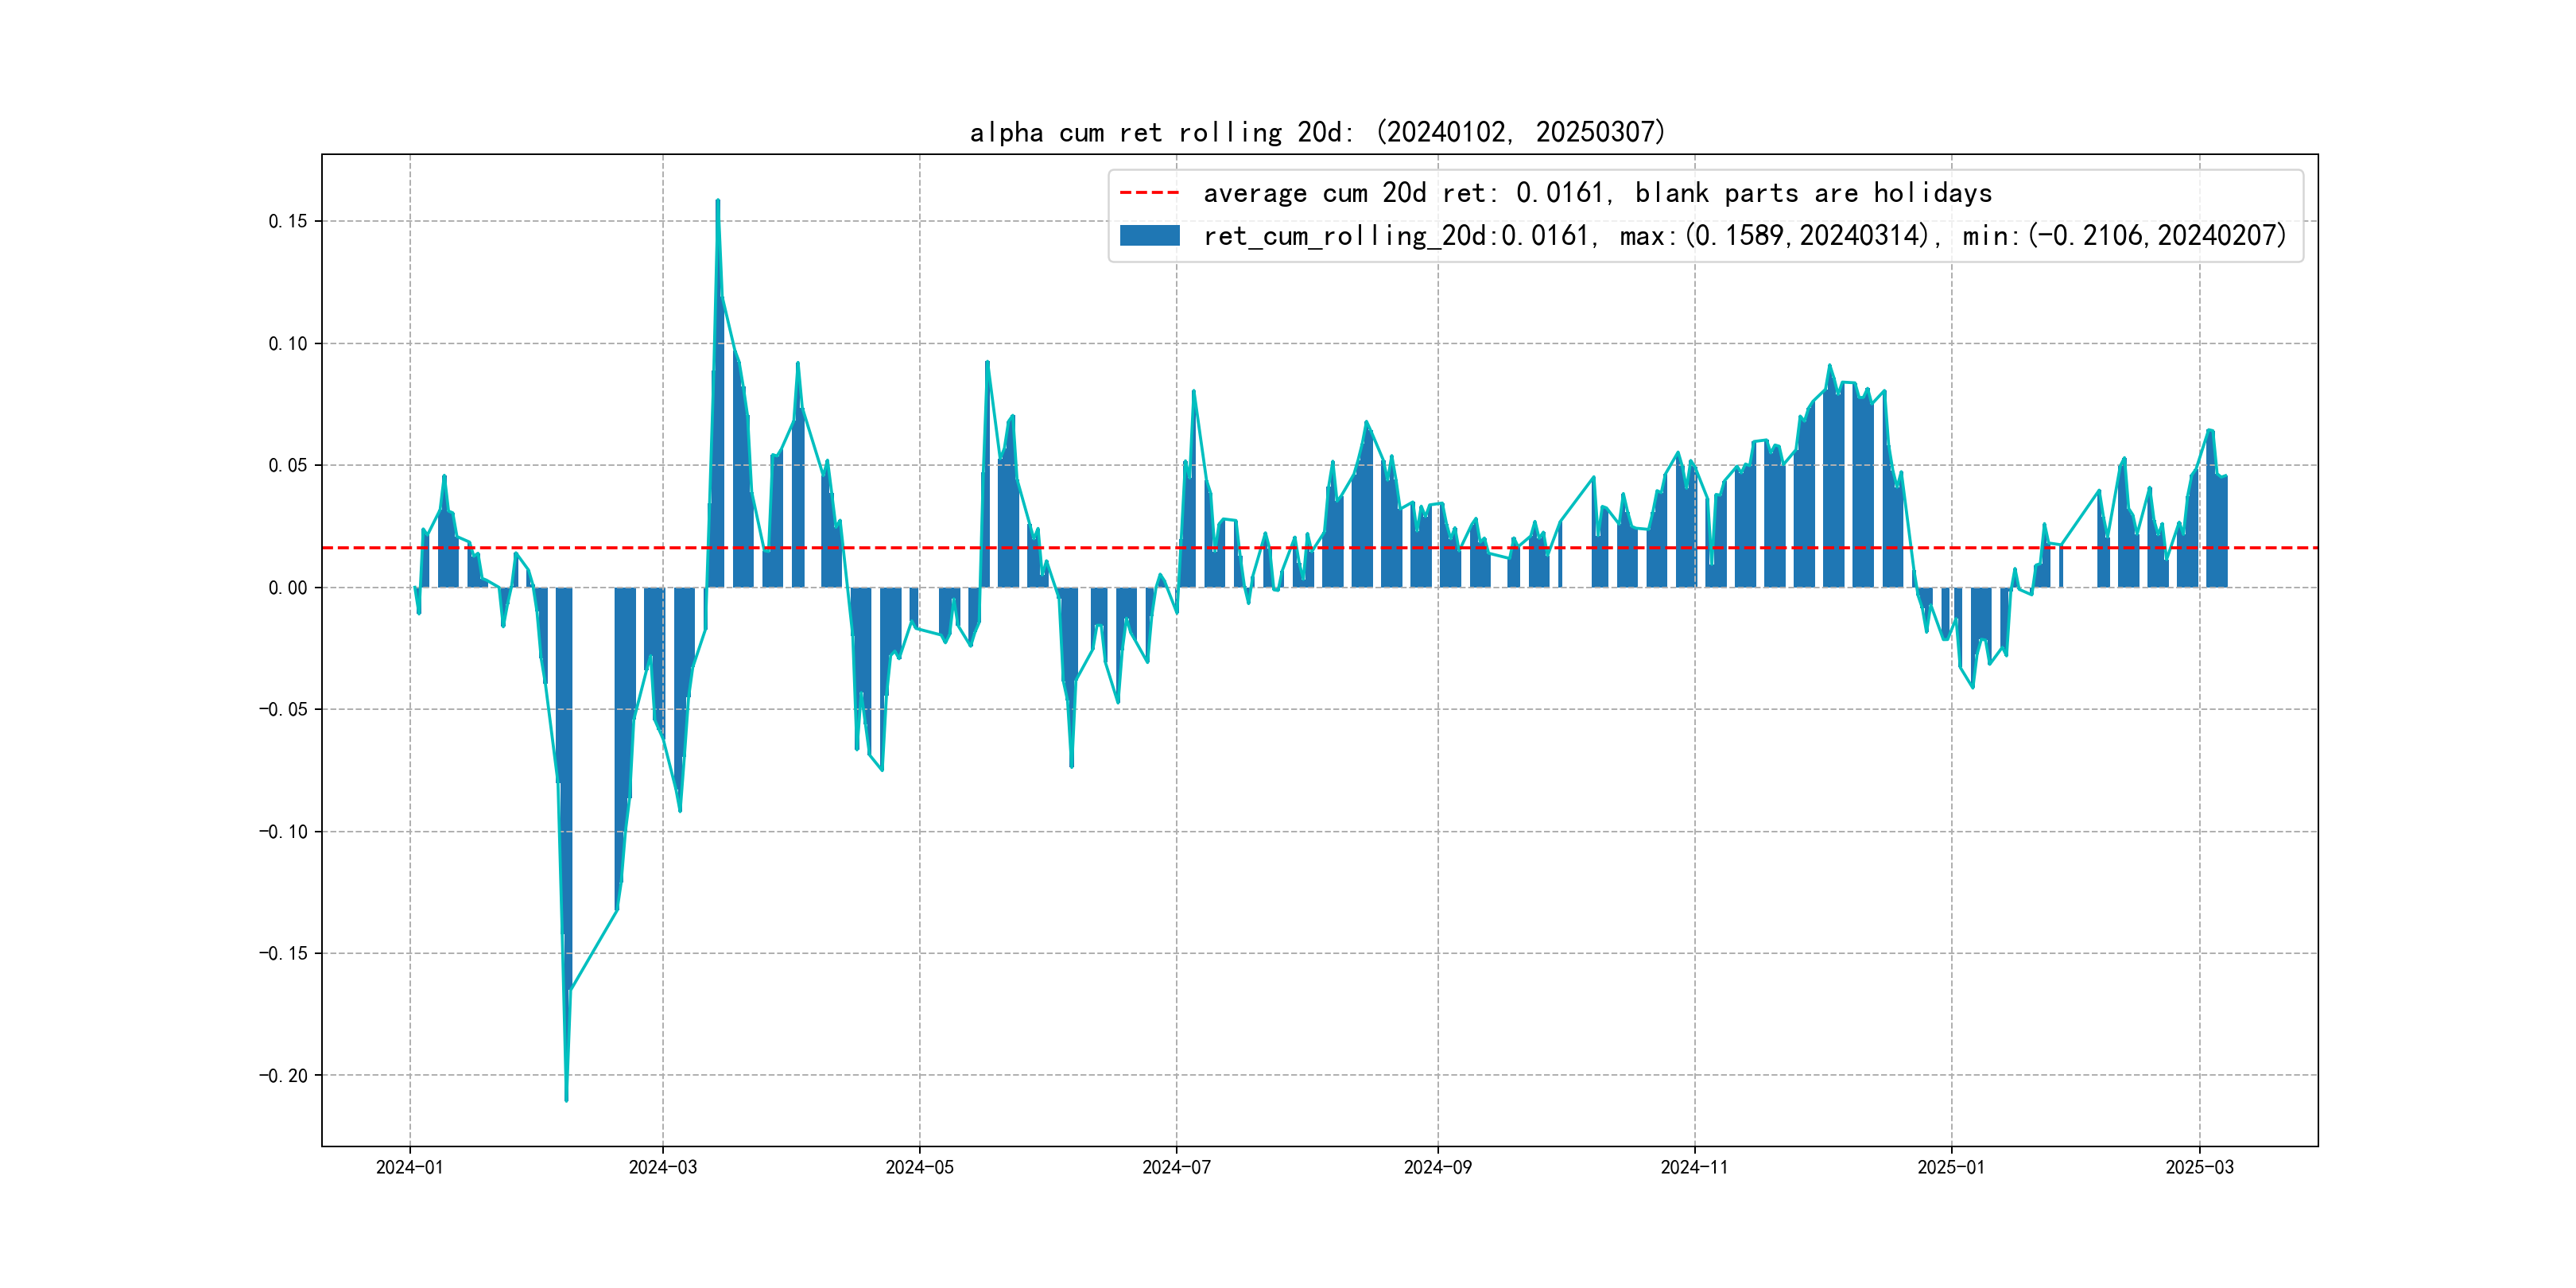Click the 2024-01 x-axis tick label
Screen dimensions: 2576x1288
409,1167
